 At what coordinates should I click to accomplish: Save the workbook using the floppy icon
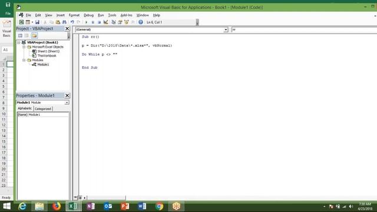37,22
